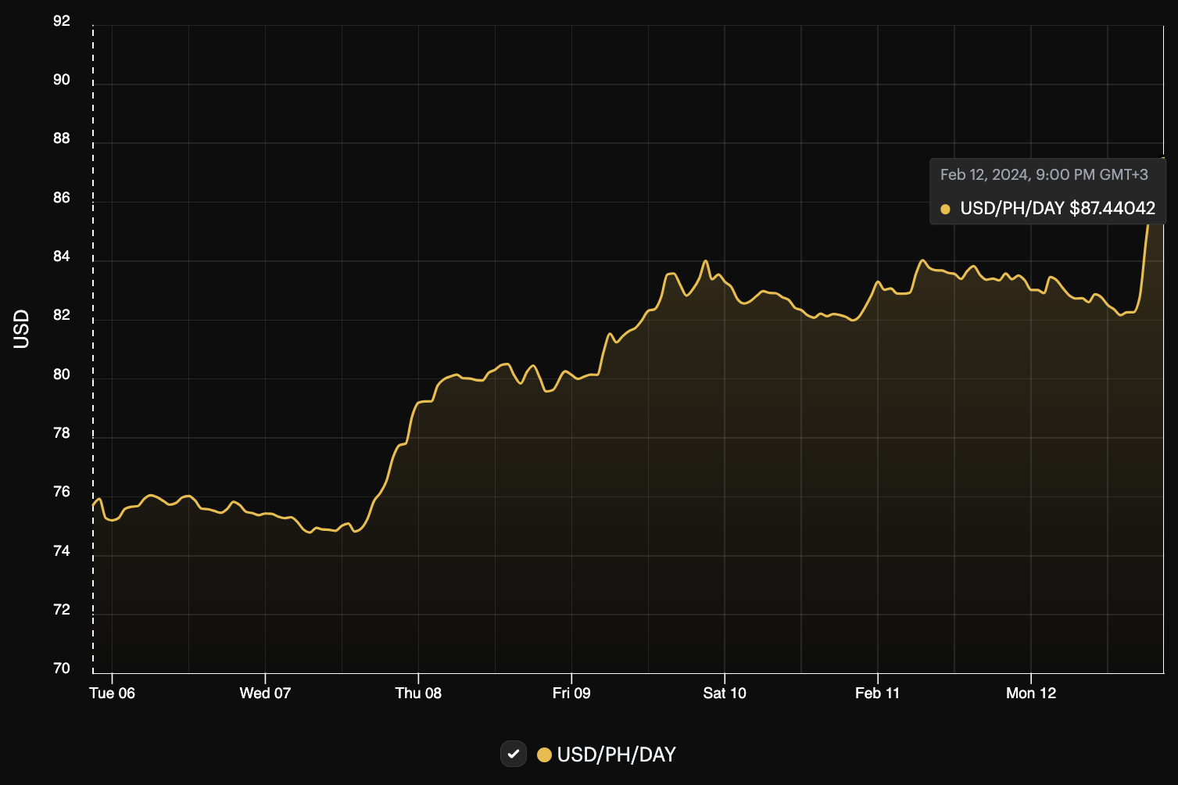1178x785 pixels.
Task: Click the 80 y-axis tick label
Action: 62,375
